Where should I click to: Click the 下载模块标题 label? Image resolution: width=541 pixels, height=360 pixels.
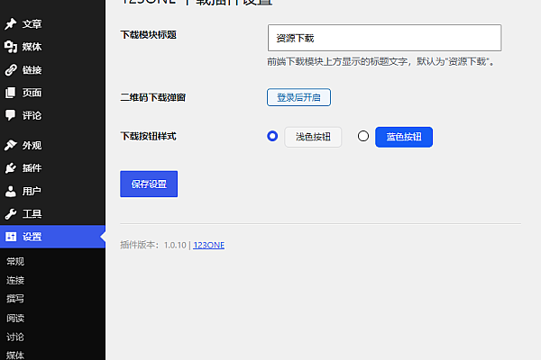click(149, 35)
